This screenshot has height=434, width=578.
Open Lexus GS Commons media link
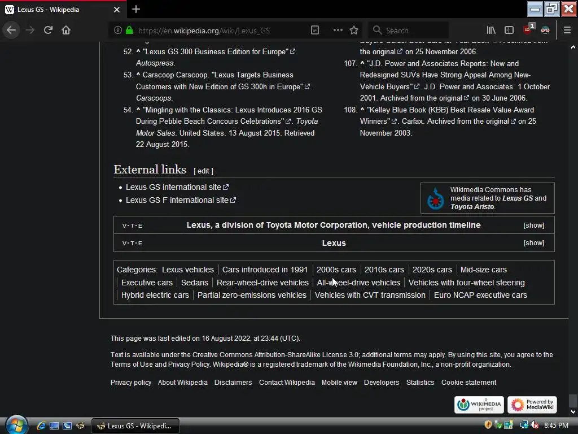point(518,198)
